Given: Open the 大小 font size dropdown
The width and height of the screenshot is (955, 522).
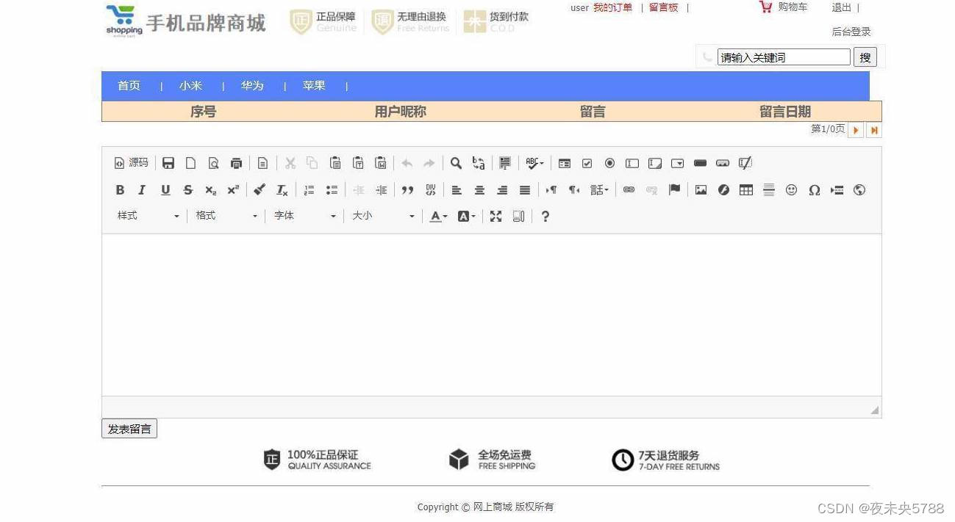Looking at the screenshot, I should pyautogui.click(x=383, y=216).
